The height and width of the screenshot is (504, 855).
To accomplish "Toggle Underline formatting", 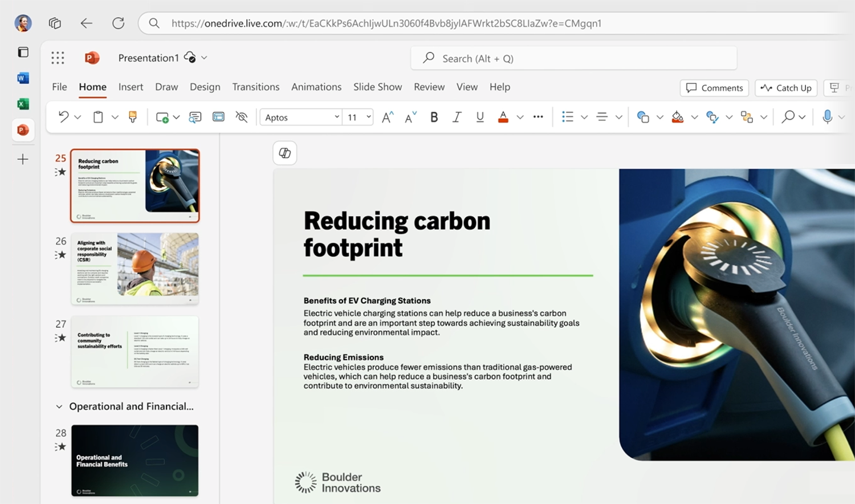I will (x=480, y=117).
